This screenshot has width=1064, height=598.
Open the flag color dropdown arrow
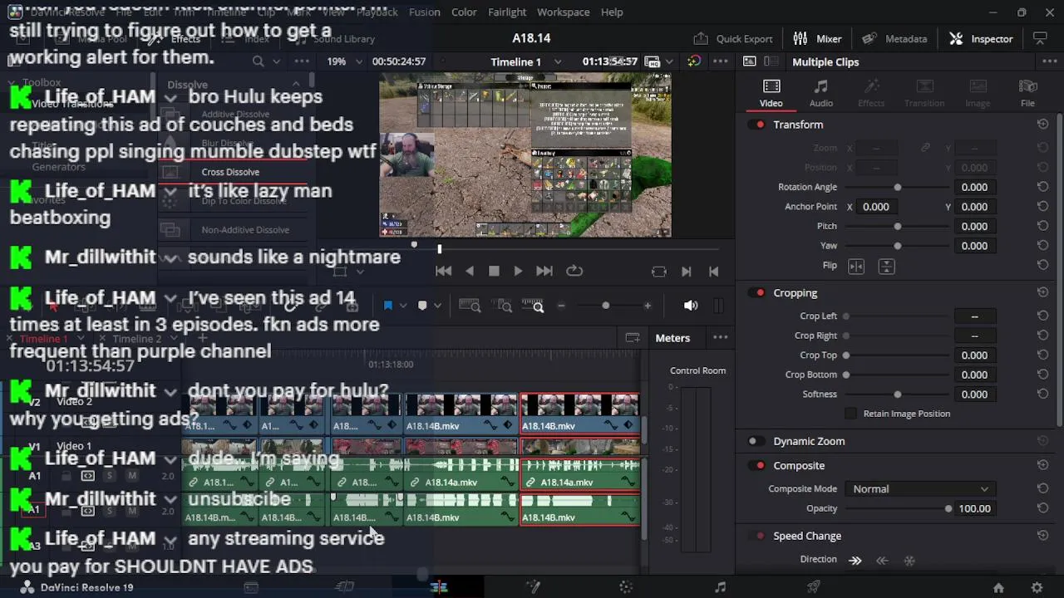[x=403, y=306]
